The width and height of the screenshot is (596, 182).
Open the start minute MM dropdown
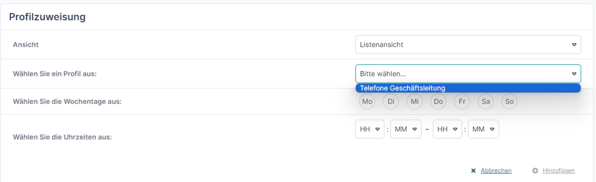tap(406, 129)
